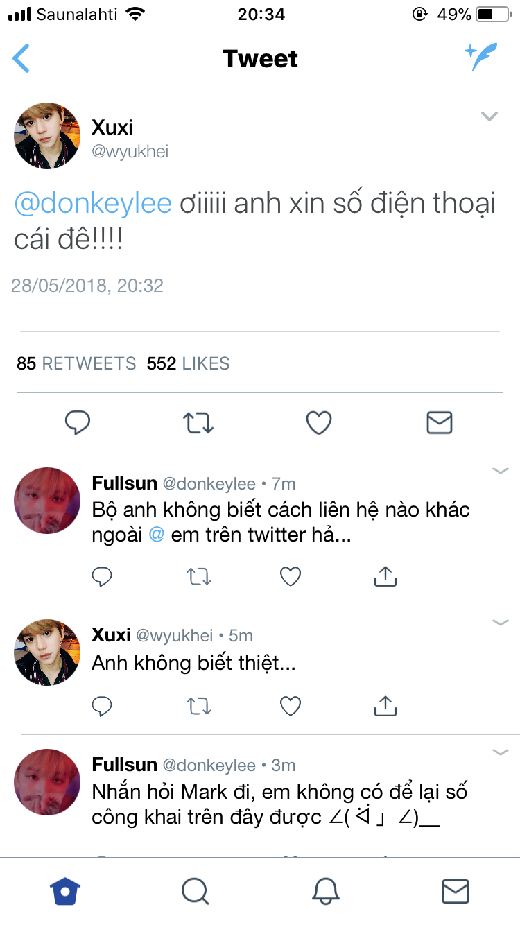
Task: Like Xuxi's main tweet
Action: 319,422
